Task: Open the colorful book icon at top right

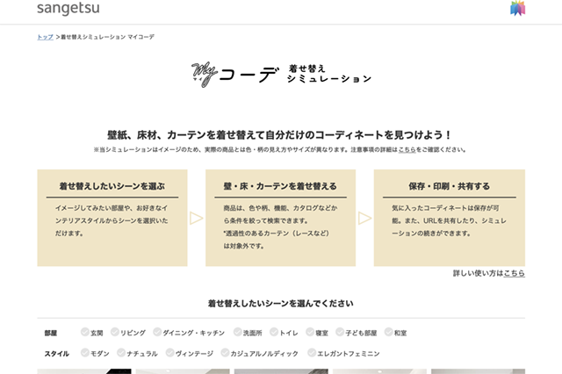Action: click(x=517, y=9)
